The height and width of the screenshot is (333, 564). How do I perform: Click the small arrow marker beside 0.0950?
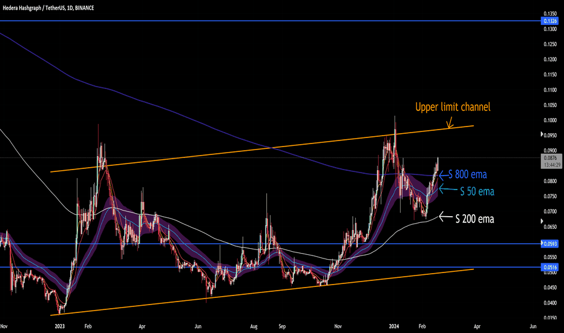coord(542,134)
